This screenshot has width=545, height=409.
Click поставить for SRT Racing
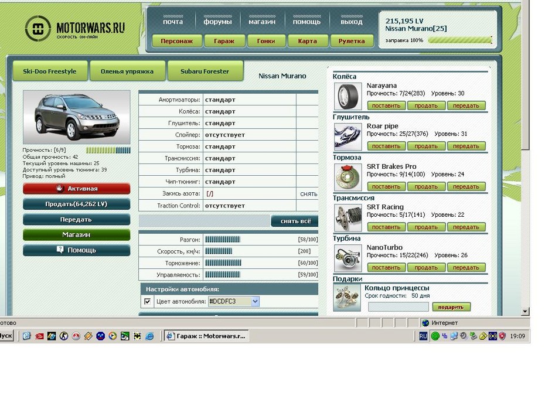[386, 227]
